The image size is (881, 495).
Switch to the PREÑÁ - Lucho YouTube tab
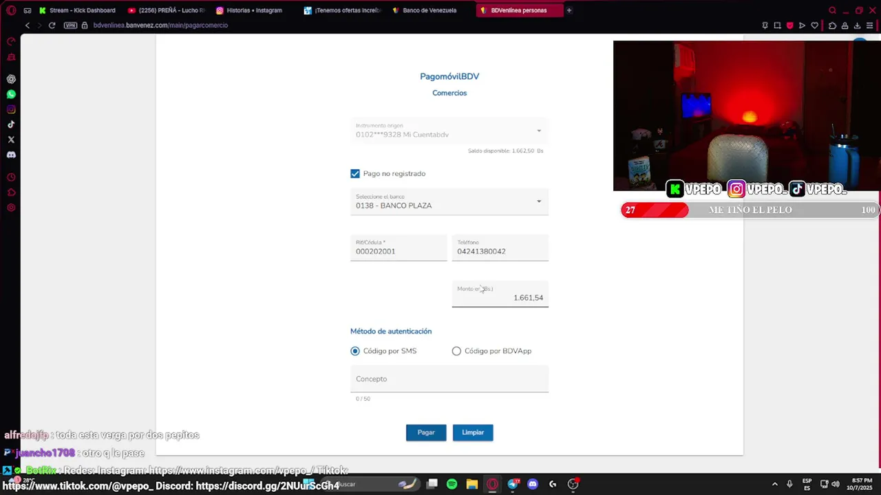tap(167, 10)
